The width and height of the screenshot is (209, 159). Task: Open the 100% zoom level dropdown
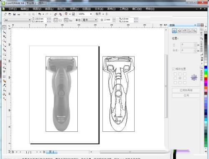pos(91,14)
